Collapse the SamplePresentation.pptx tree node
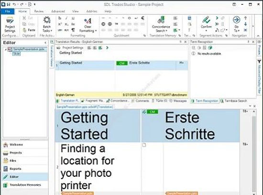This screenshot has width=263, height=195. click(6, 49)
